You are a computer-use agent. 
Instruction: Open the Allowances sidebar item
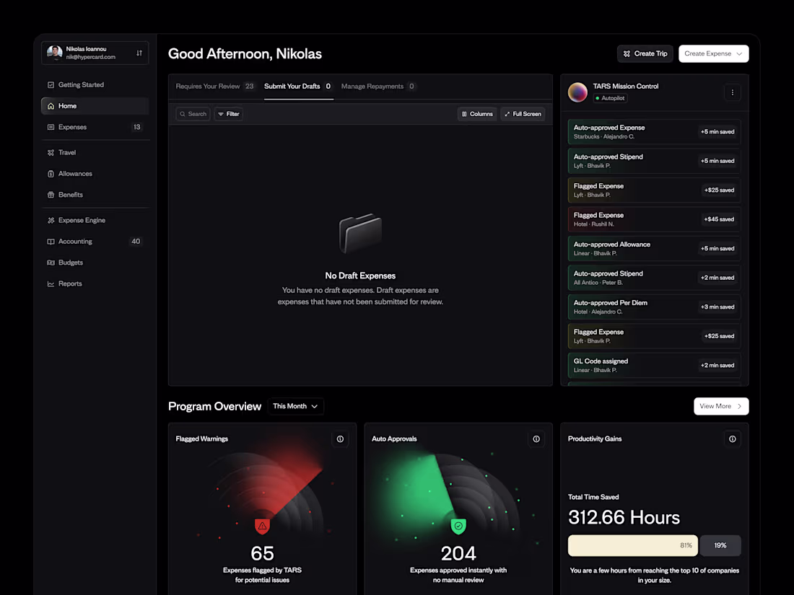[95, 174]
